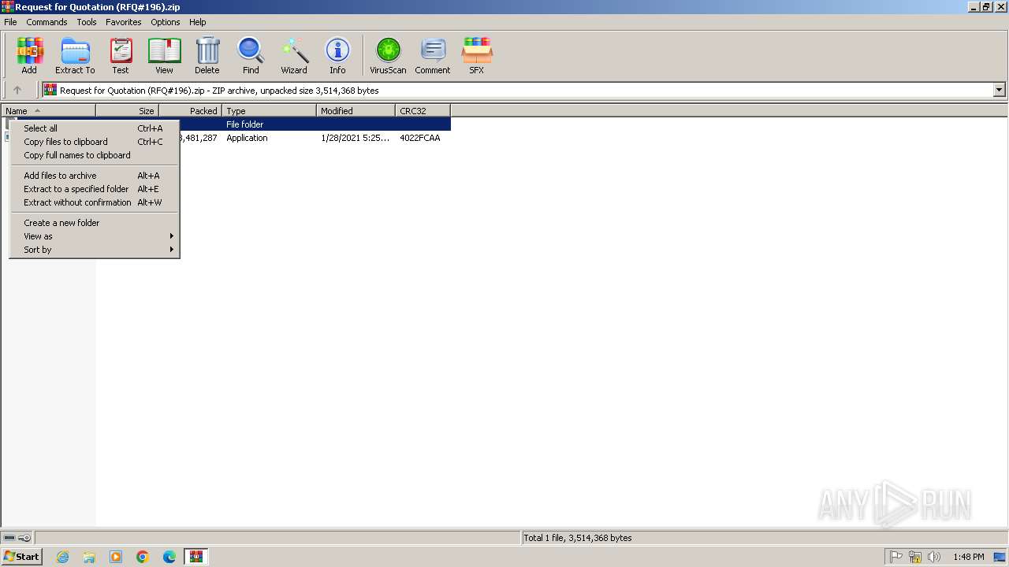Click the Test archive icon
This screenshot has width=1009, height=567.
121,55
